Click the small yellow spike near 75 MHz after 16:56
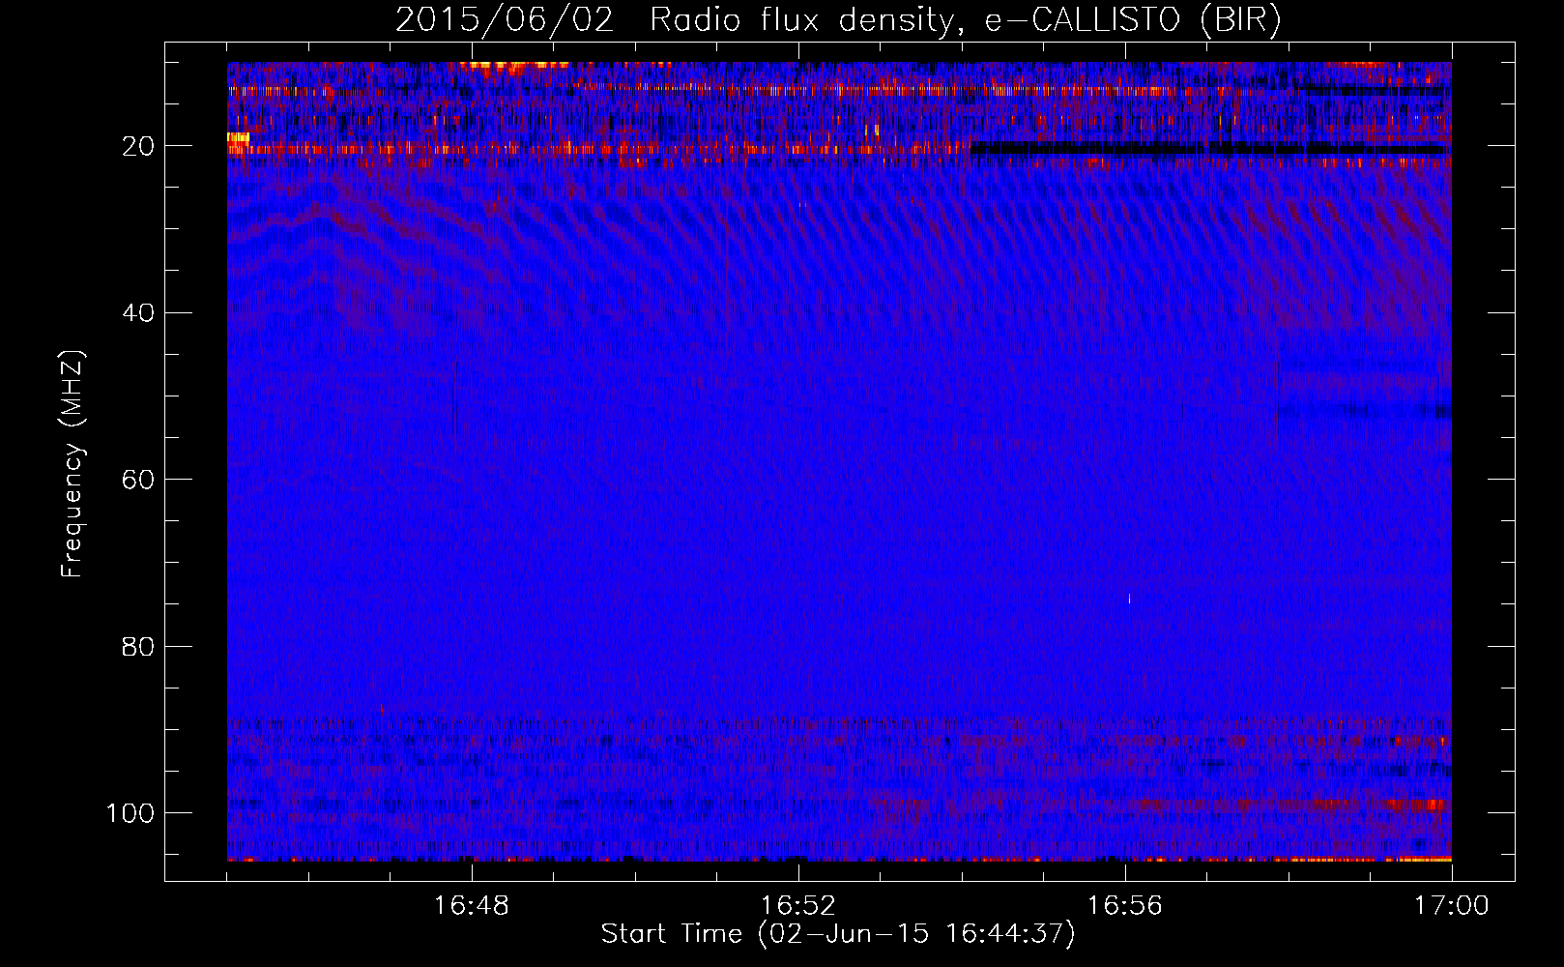1564x967 pixels. (1129, 599)
